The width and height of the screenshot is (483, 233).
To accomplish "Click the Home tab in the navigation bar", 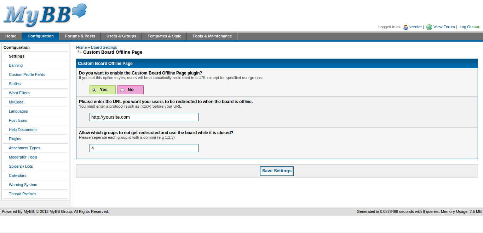I will 11,36.
